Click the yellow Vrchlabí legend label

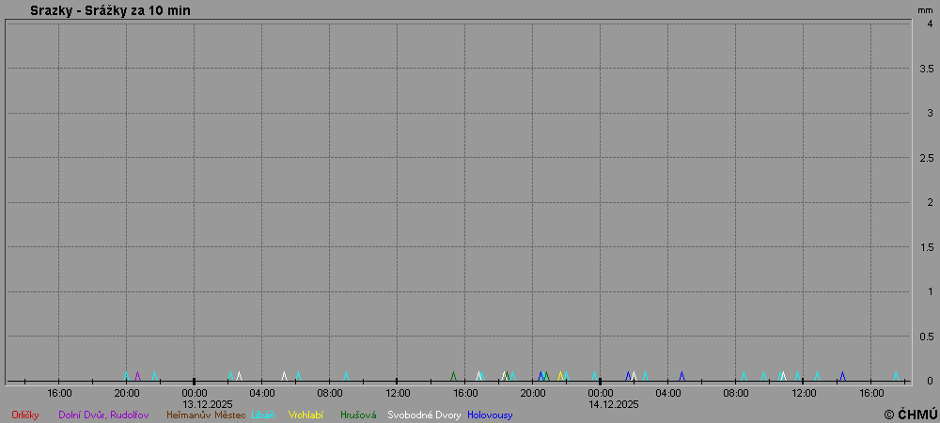tap(306, 415)
